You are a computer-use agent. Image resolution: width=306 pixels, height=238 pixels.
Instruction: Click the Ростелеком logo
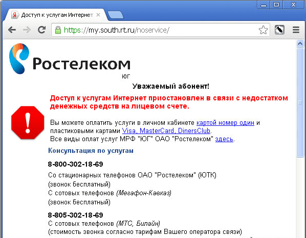pos(70,59)
